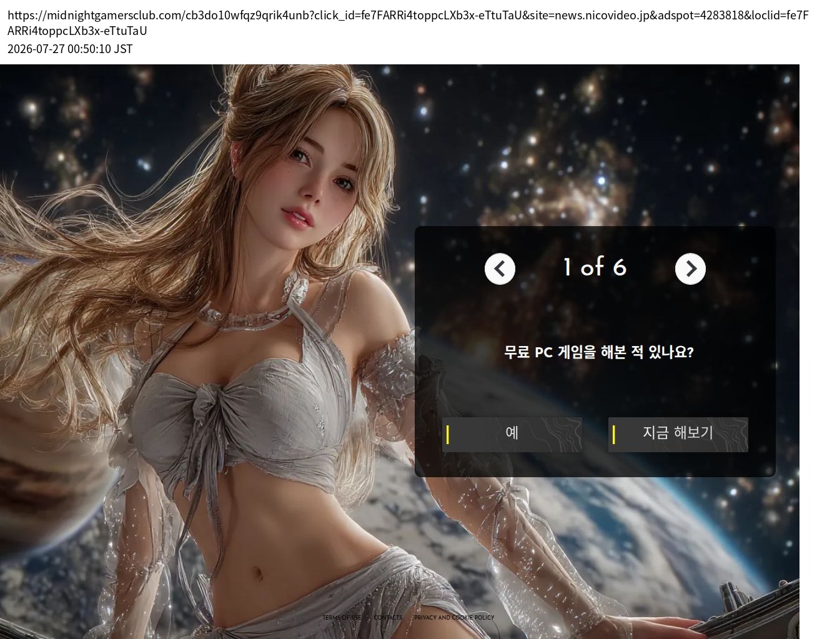Open the Privacy and Cookie Policy link
Image resolution: width=817 pixels, height=639 pixels.
coord(454,617)
